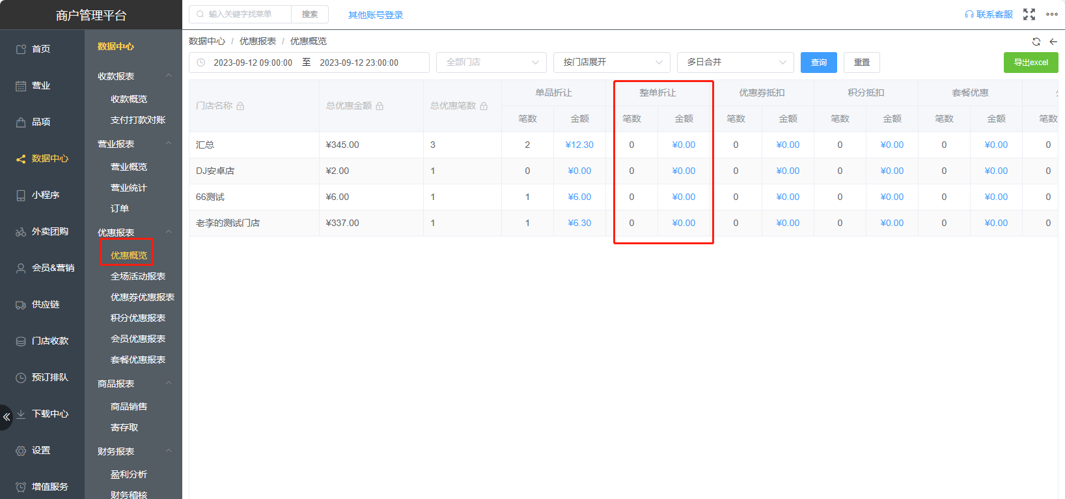Open 商品销售 report
Screen dimensions: 1065x499
click(129, 406)
